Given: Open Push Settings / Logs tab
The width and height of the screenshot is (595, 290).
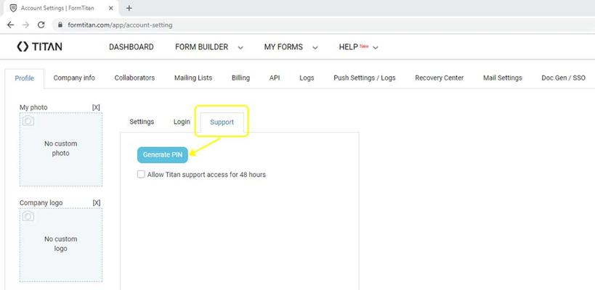Looking at the screenshot, I should (364, 78).
